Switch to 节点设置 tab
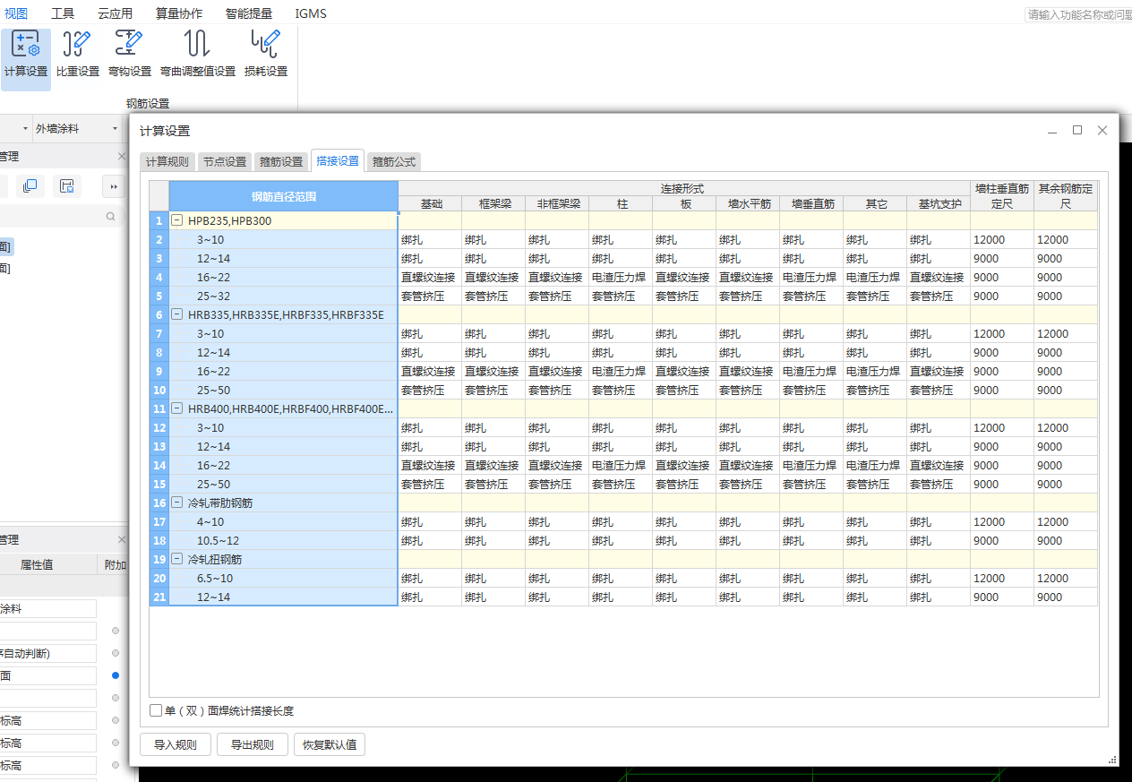1132x782 pixels. 224,162
